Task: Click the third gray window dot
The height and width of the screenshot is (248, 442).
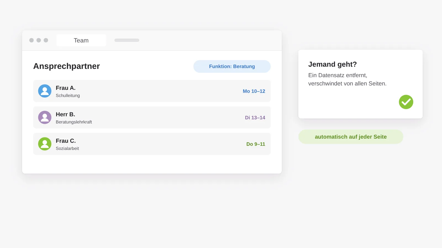Action: click(46, 40)
